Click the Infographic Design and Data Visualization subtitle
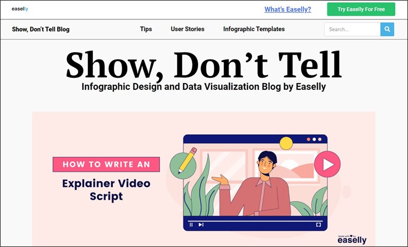 coord(203,86)
